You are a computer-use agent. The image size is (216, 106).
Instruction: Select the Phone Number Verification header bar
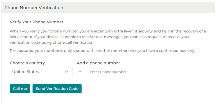[x=108, y=8]
